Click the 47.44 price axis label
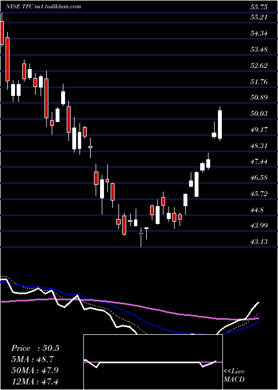 pos(259,162)
